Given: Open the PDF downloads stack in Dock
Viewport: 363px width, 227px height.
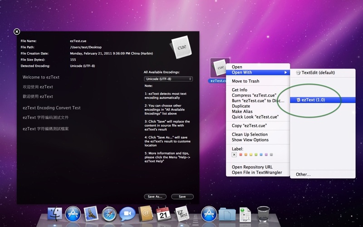Looking at the screenshot, I should coord(245,214).
